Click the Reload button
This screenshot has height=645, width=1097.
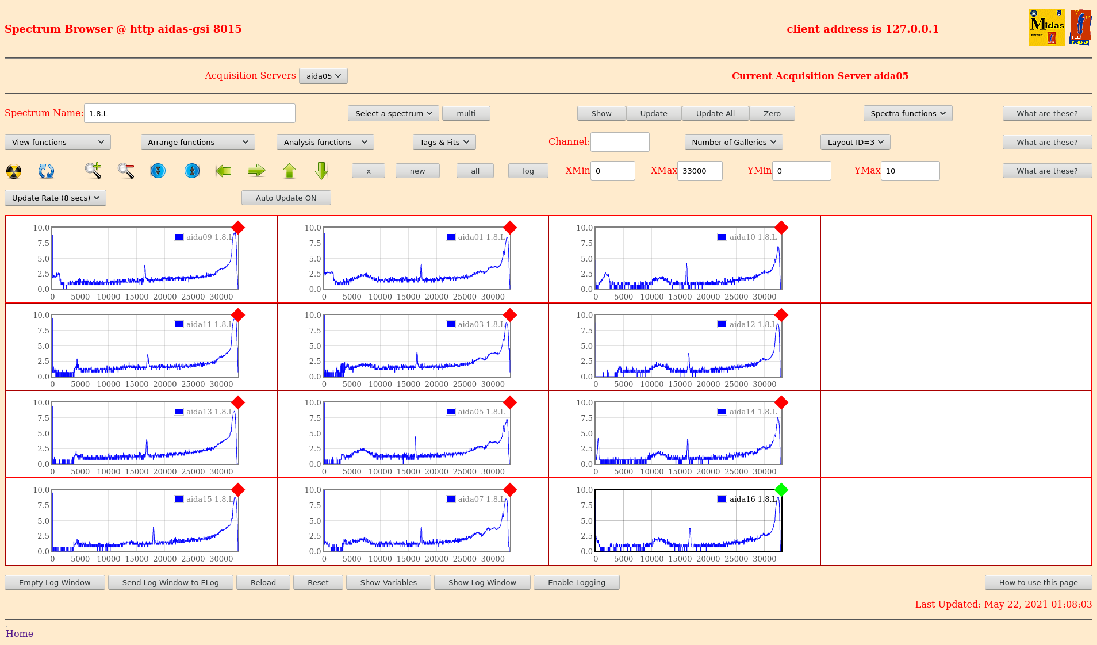(263, 582)
